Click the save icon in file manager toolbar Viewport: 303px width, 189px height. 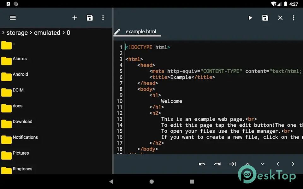90,18
